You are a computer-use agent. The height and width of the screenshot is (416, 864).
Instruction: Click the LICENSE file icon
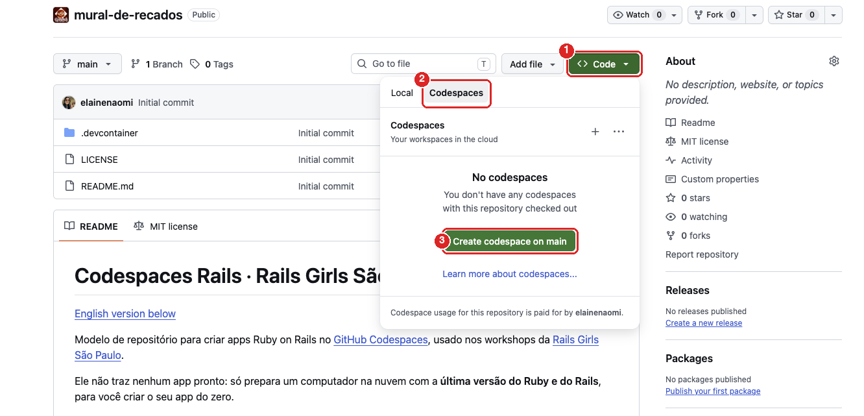click(69, 160)
